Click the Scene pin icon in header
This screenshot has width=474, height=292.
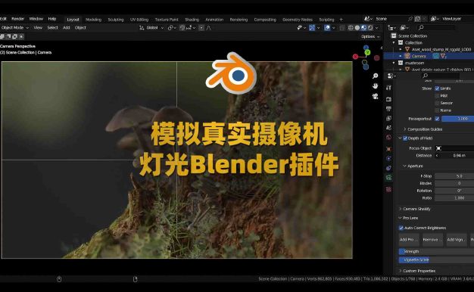pos(410,19)
